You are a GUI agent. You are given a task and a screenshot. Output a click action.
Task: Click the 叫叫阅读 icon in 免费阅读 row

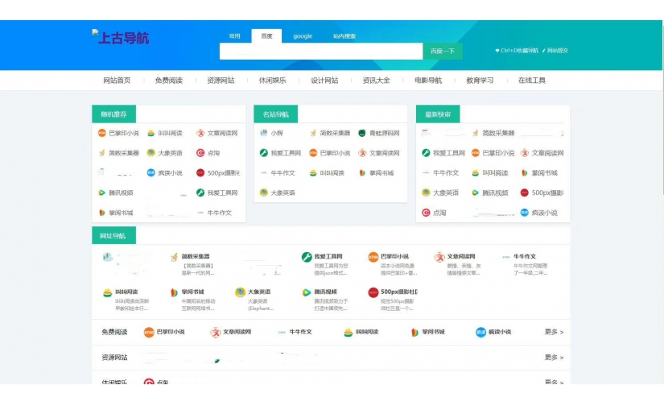click(348, 332)
